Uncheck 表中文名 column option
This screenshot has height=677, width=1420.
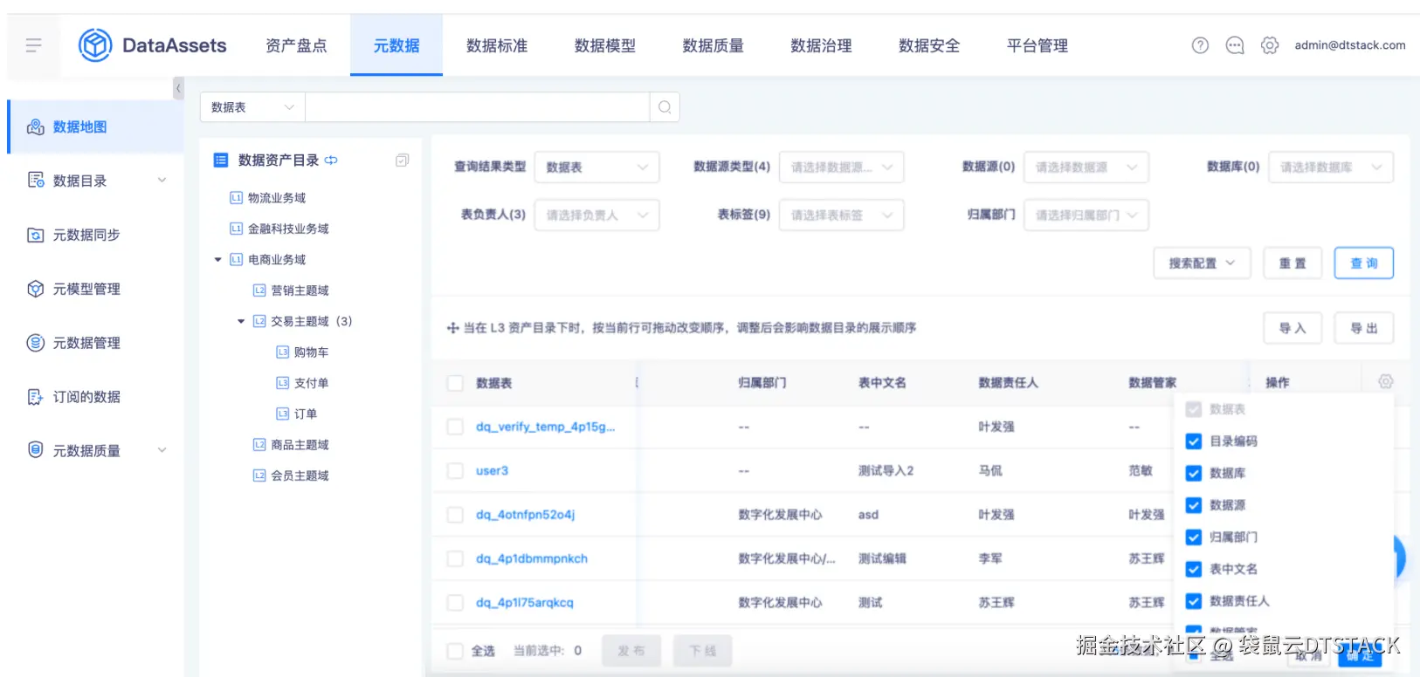tap(1194, 569)
